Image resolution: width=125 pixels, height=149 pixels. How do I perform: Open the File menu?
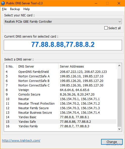4,9
